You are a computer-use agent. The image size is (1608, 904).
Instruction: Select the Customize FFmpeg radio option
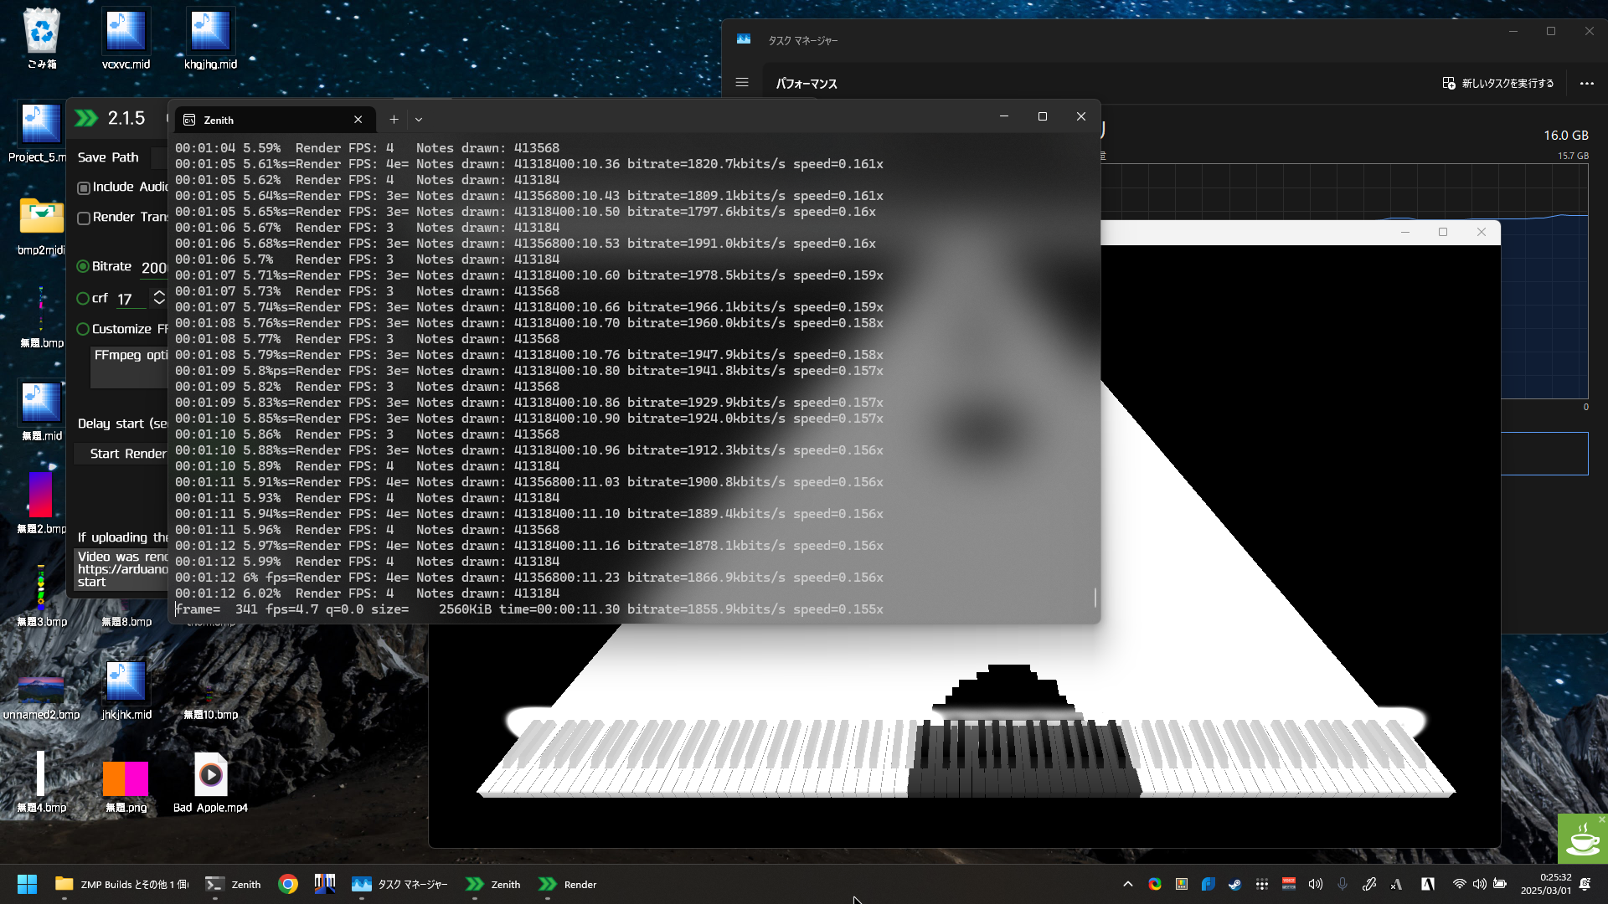(83, 329)
